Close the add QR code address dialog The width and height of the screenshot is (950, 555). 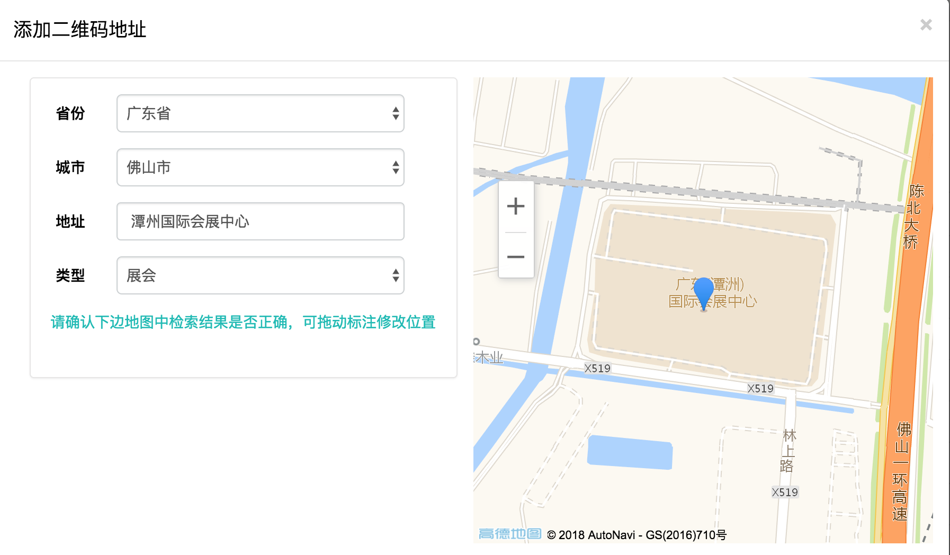pos(926,25)
